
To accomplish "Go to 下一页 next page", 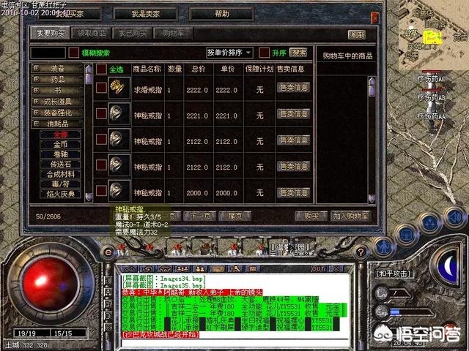I will (200, 216).
